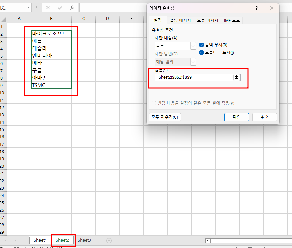Select row 20 header
The width and height of the screenshot is (292, 248).
(x=3, y=166)
